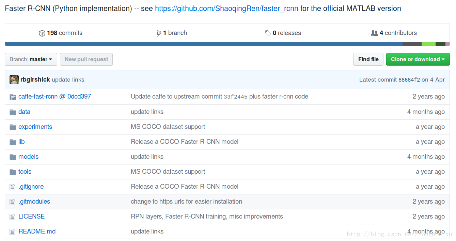The height and width of the screenshot is (241, 456).
Task: Click '2 years ago' timestamp on LICENSE row
Action: tap(429, 216)
